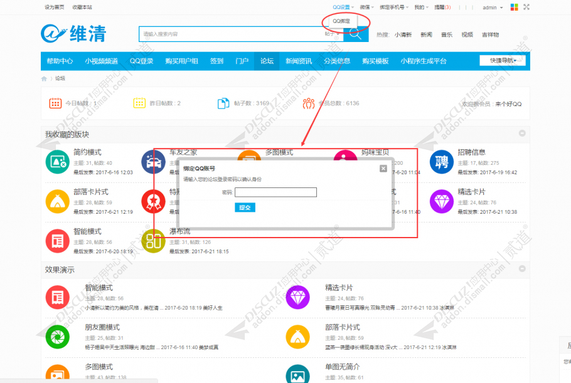Screen dimensions: 571x383
Task: Open the 招聘信息 forum title
Action: [472, 152]
